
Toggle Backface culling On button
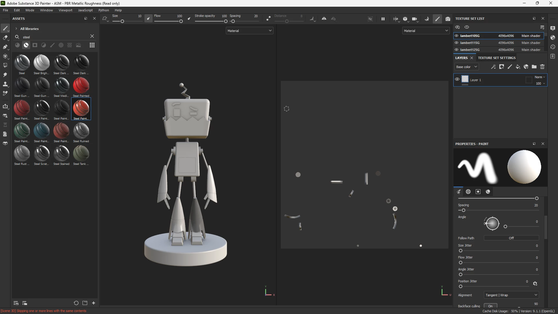(x=491, y=306)
